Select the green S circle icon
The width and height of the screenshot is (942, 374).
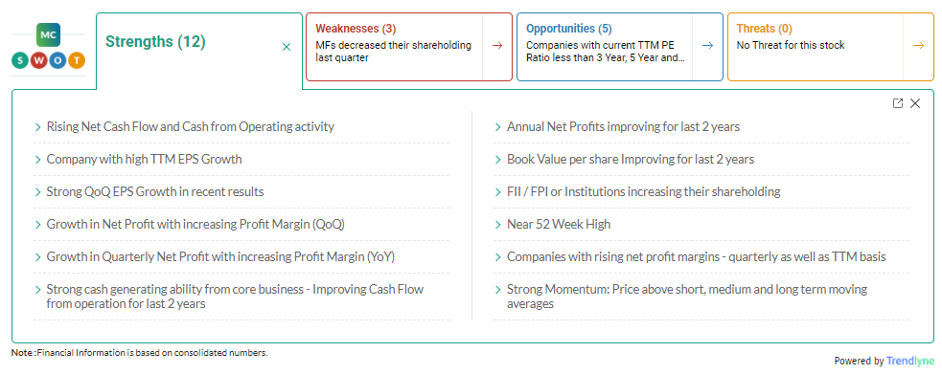click(x=20, y=60)
